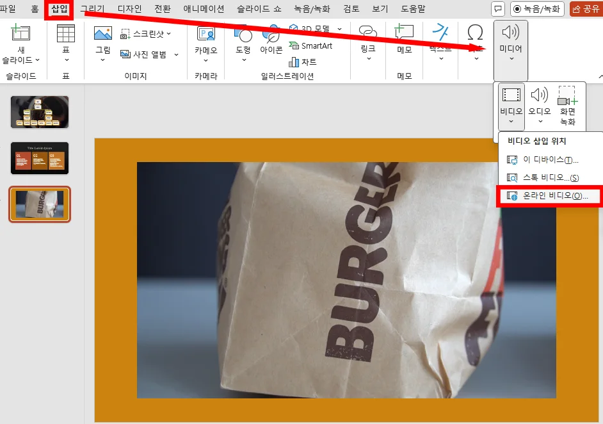Expand the 오디오 dropdown arrow
Image resolution: width=603 pixels, height=424 pixels.
coord(540,122)
